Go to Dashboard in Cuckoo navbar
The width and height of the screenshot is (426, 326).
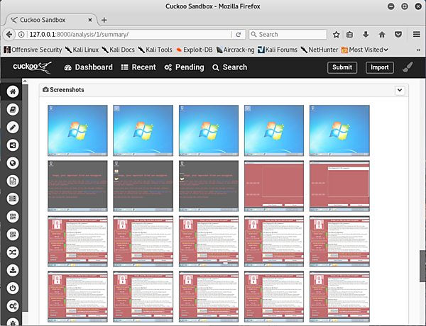point(89,67)
